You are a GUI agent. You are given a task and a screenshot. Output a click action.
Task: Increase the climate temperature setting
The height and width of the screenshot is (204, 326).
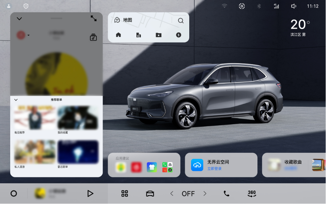point(205,193)
